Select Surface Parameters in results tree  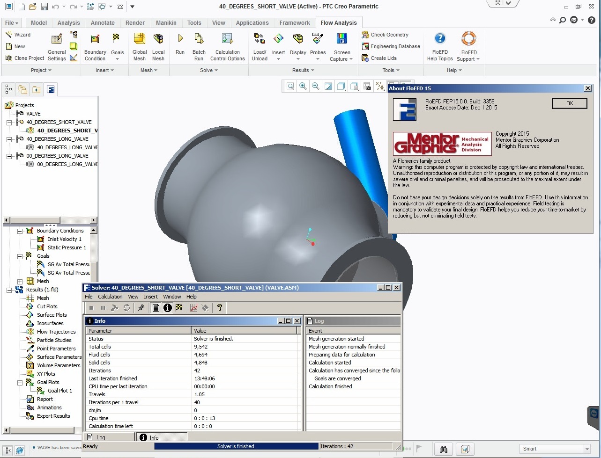click(59, 357)
